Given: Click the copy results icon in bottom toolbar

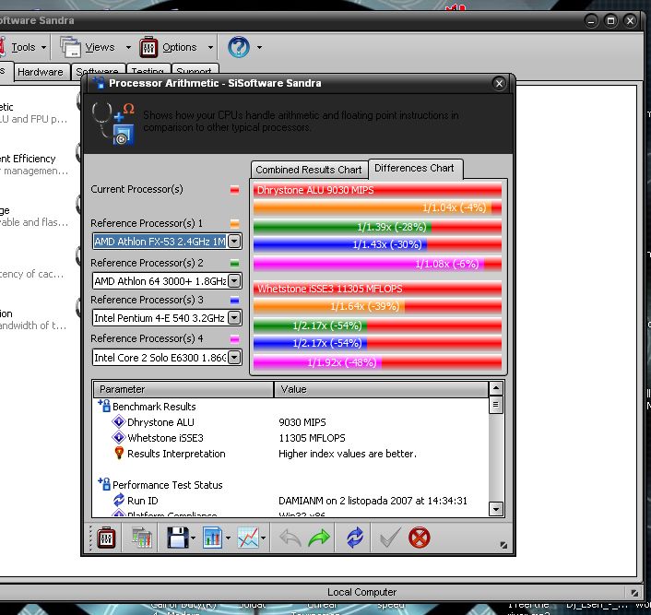Looking at the screenshot, I should (x=141, y=538).
